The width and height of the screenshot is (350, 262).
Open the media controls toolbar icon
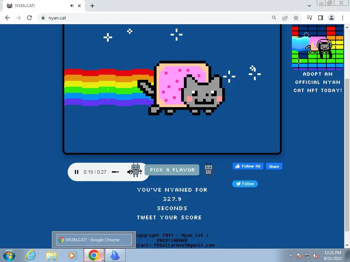click(309, 18)
